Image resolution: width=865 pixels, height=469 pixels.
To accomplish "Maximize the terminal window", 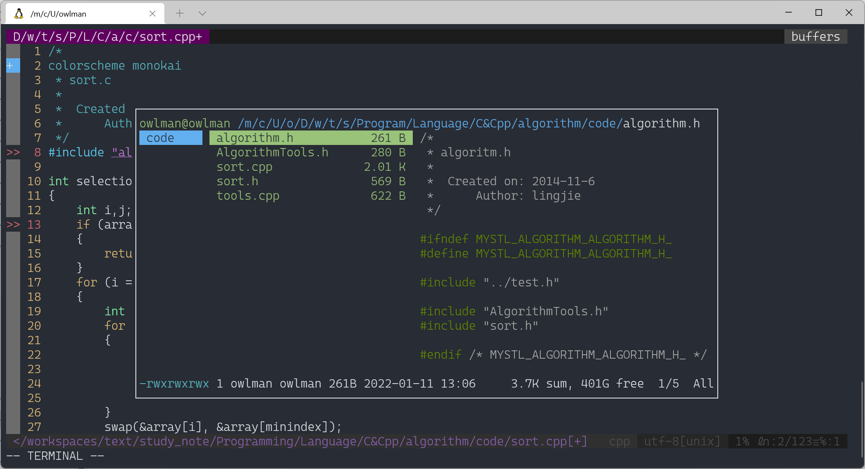I will coord(819,12).
